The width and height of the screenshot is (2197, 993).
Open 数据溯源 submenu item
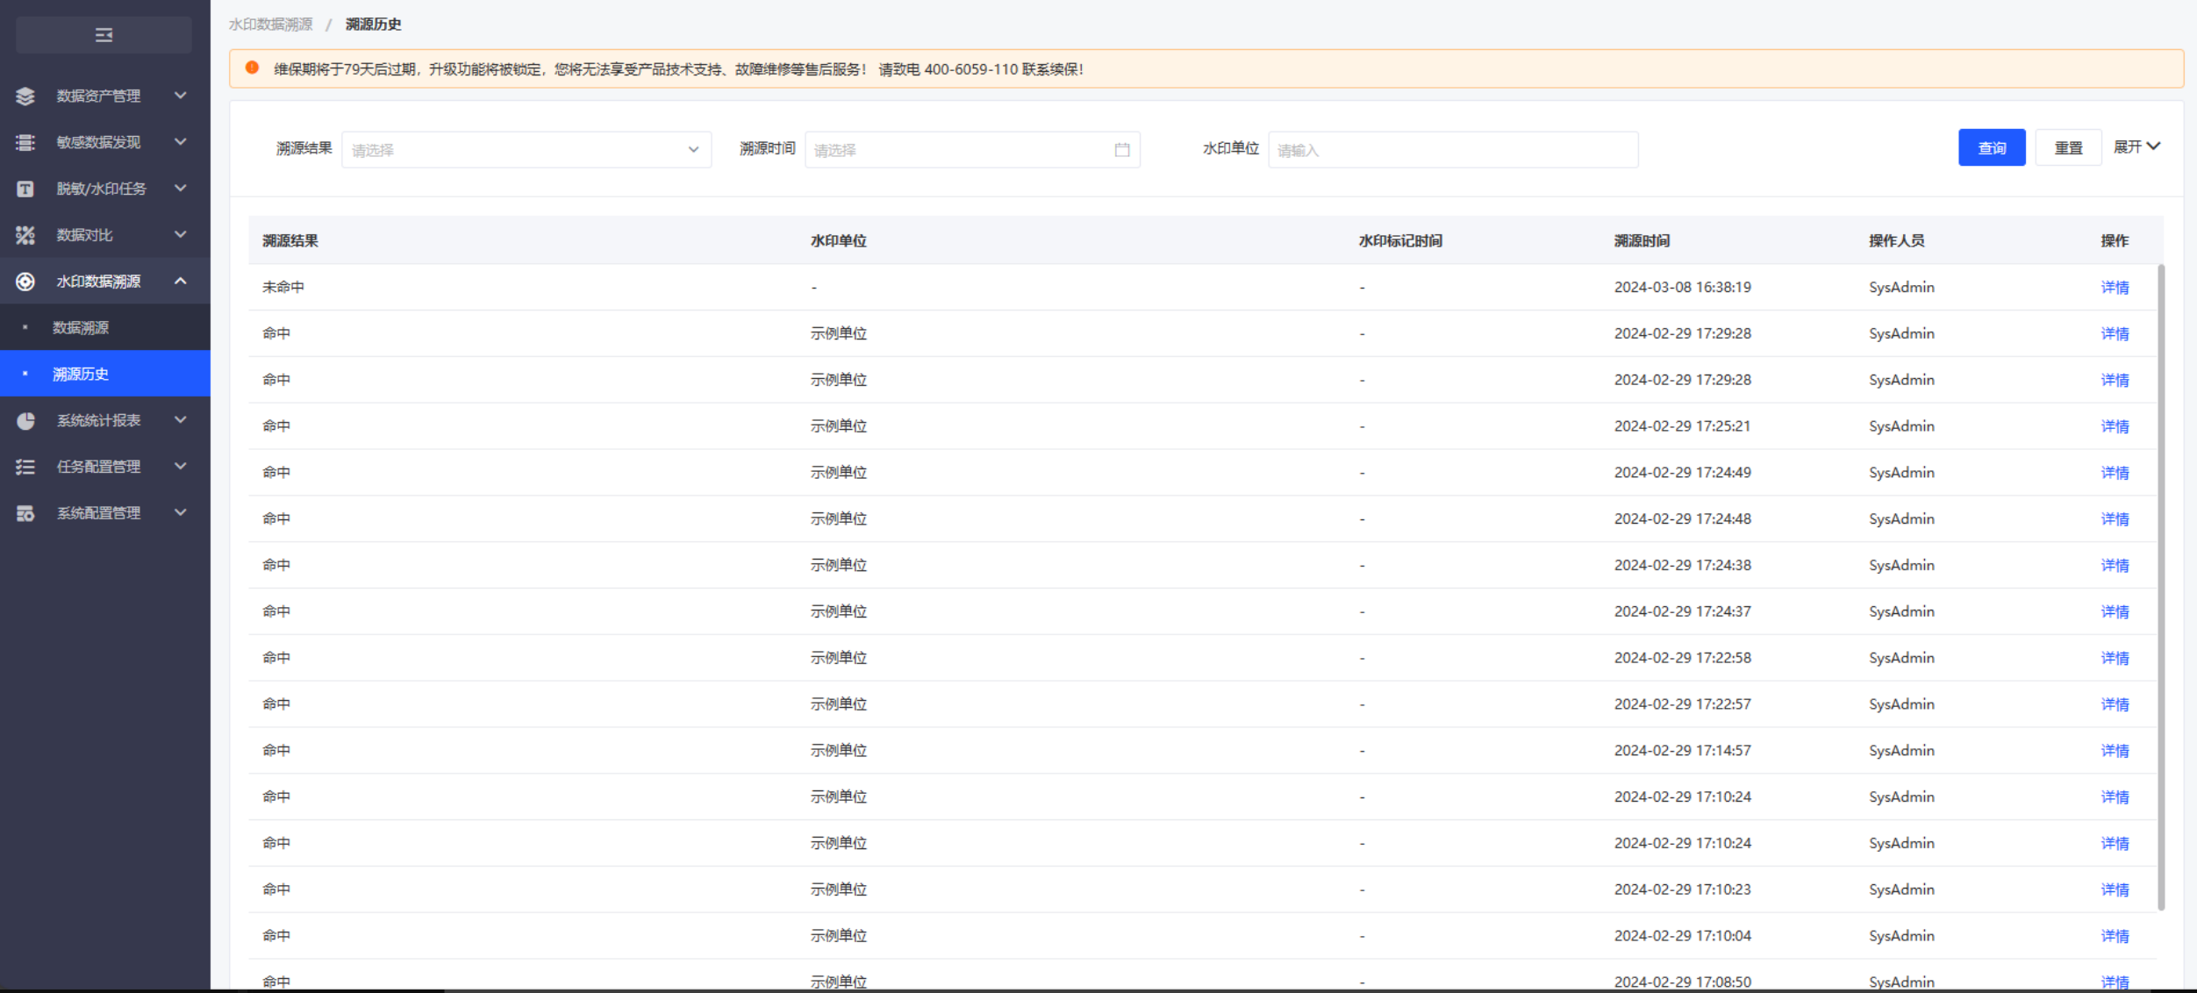(105, 328)
